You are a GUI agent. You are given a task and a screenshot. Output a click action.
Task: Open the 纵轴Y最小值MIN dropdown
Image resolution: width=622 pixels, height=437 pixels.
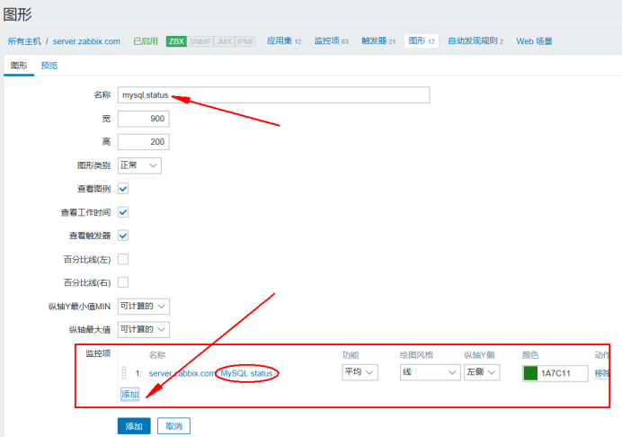144,307
